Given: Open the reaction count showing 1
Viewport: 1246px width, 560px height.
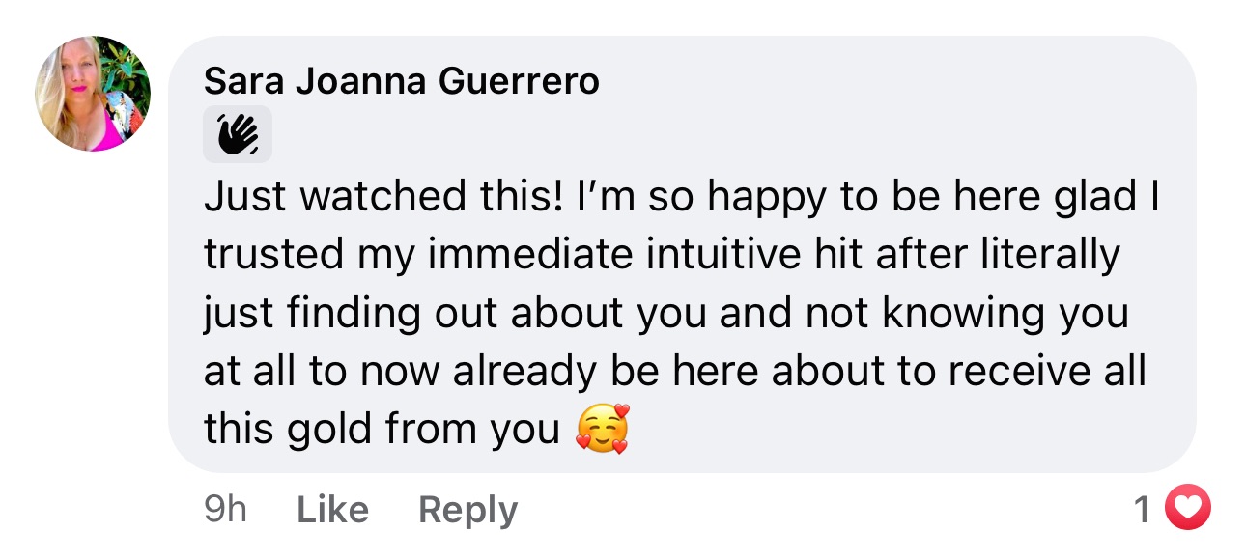Looking at the screenshot, I should click(x=1142, y=509).
